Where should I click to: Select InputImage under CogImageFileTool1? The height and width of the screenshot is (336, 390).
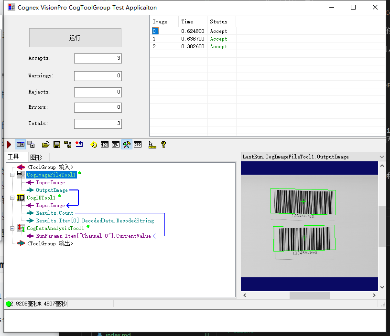[x=51, y=182]
